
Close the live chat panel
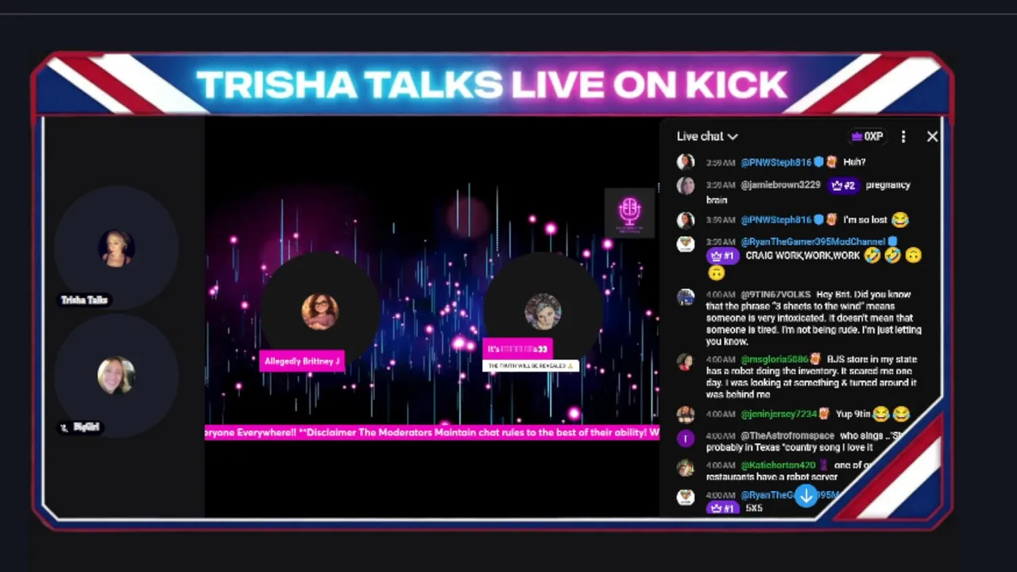click(x=932, y=137)
